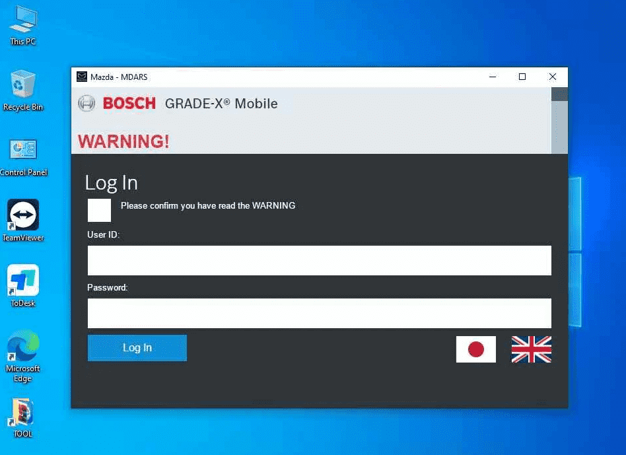The image size is (626, 455).
Task: Click the Mazda icon in title bar
Action: [82, 77]
